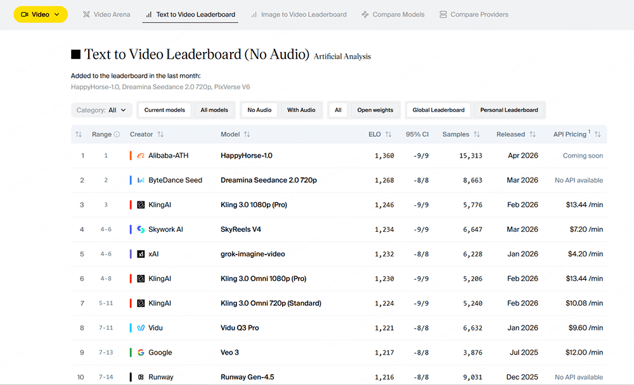Click the KlingAI logo in Kling 3.0 1080p row
634x385 pixels.
click(x=141, y=205)
